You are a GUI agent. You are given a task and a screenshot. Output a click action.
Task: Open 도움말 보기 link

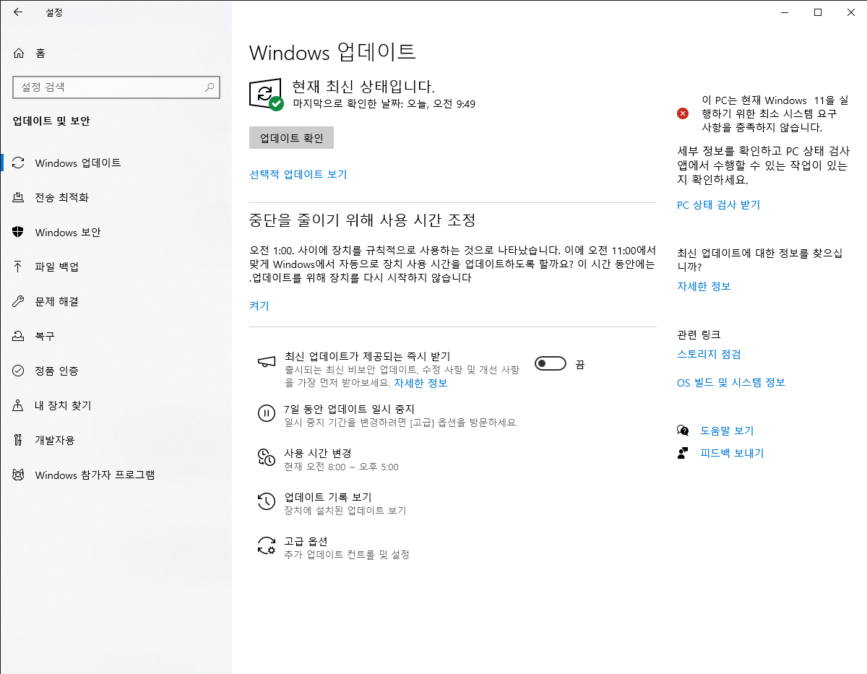727,431
